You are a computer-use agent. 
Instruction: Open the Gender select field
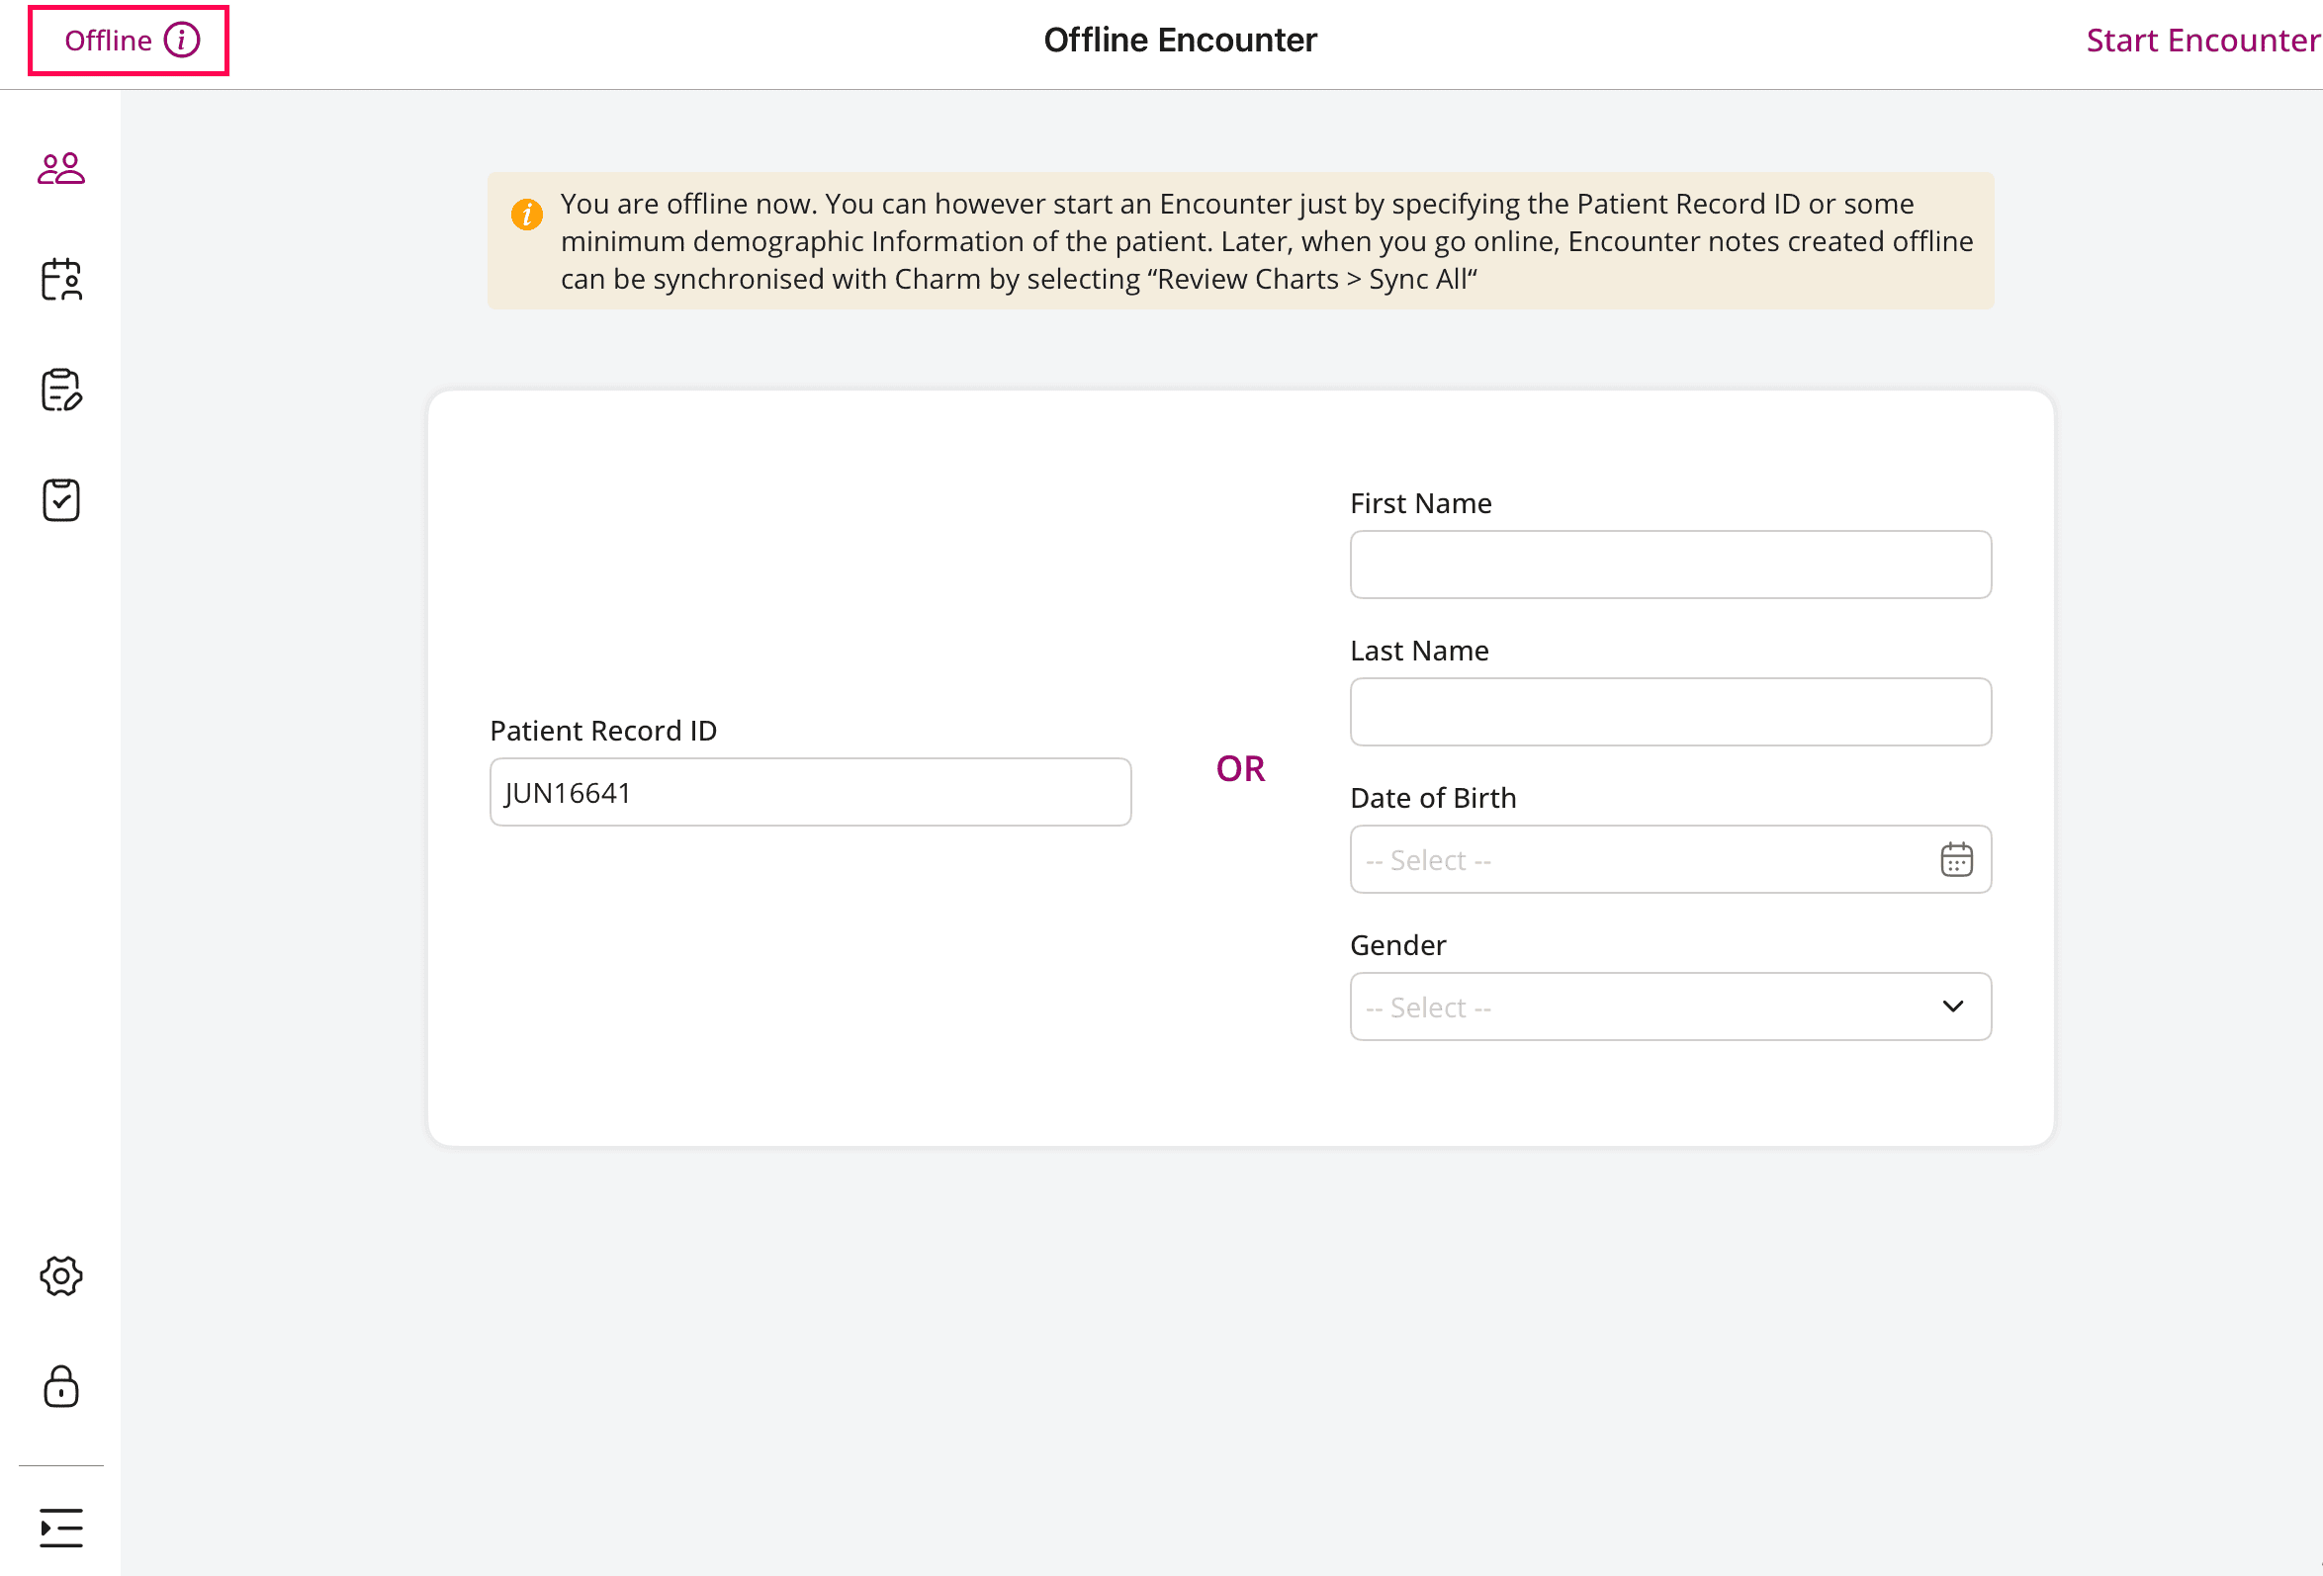tap(1640, 1007)
